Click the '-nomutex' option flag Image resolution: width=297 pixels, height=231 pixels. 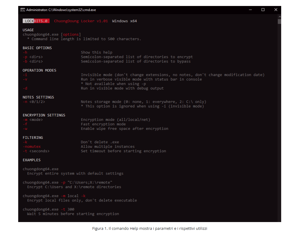coord(32,147)
